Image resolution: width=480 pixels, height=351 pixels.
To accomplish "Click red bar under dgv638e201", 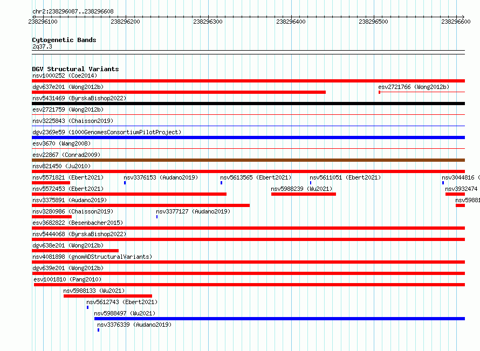I will [x=75, y=251].
